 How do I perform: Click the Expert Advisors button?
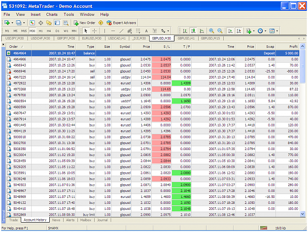(121, 23)
